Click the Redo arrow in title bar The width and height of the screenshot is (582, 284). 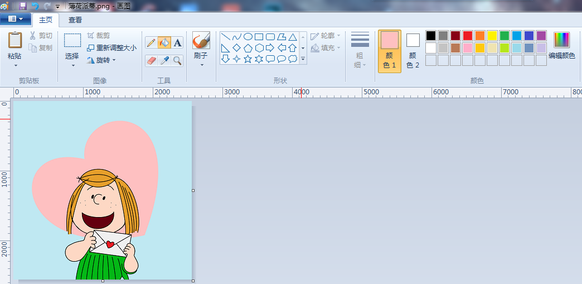47,6
